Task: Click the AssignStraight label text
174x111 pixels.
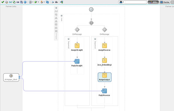Action: [77, 50]
